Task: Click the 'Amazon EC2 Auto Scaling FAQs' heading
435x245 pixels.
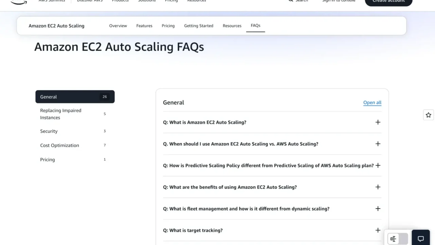Action: pos(119,47)
